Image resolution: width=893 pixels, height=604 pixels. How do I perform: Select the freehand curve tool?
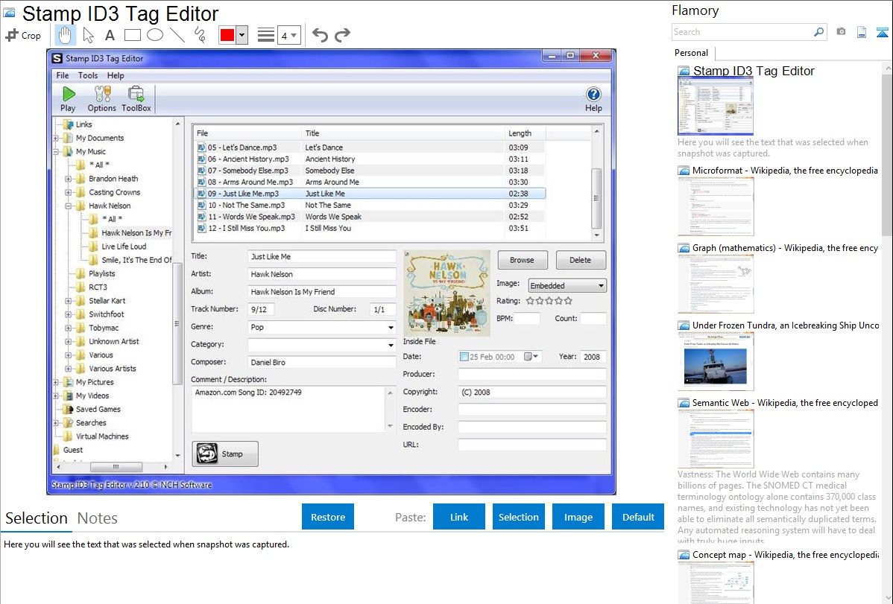pos(200,35)
